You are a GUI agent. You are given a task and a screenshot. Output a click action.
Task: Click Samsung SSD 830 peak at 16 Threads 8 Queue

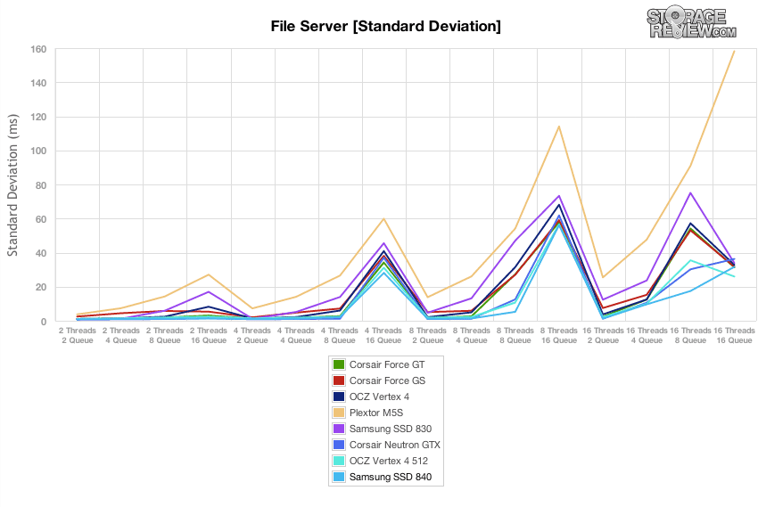690,193
